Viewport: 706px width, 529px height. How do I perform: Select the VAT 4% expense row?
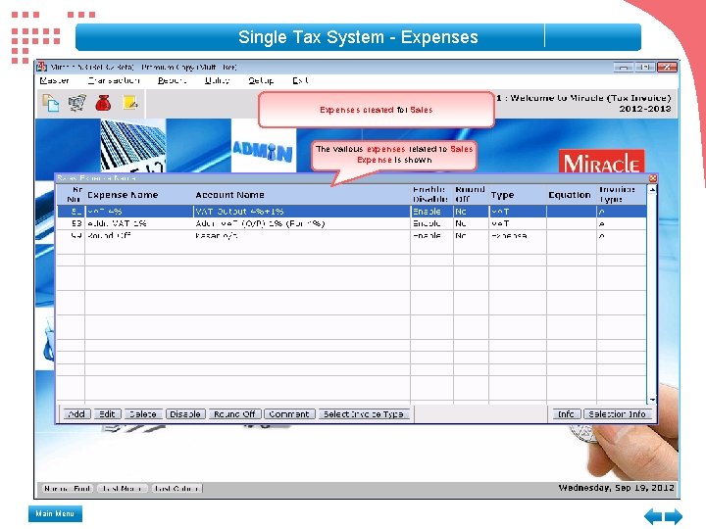(352, 211)
